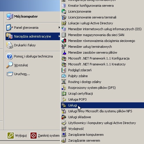
Task: Open Rozproszony system plików (DFS)
Action: 102,88
